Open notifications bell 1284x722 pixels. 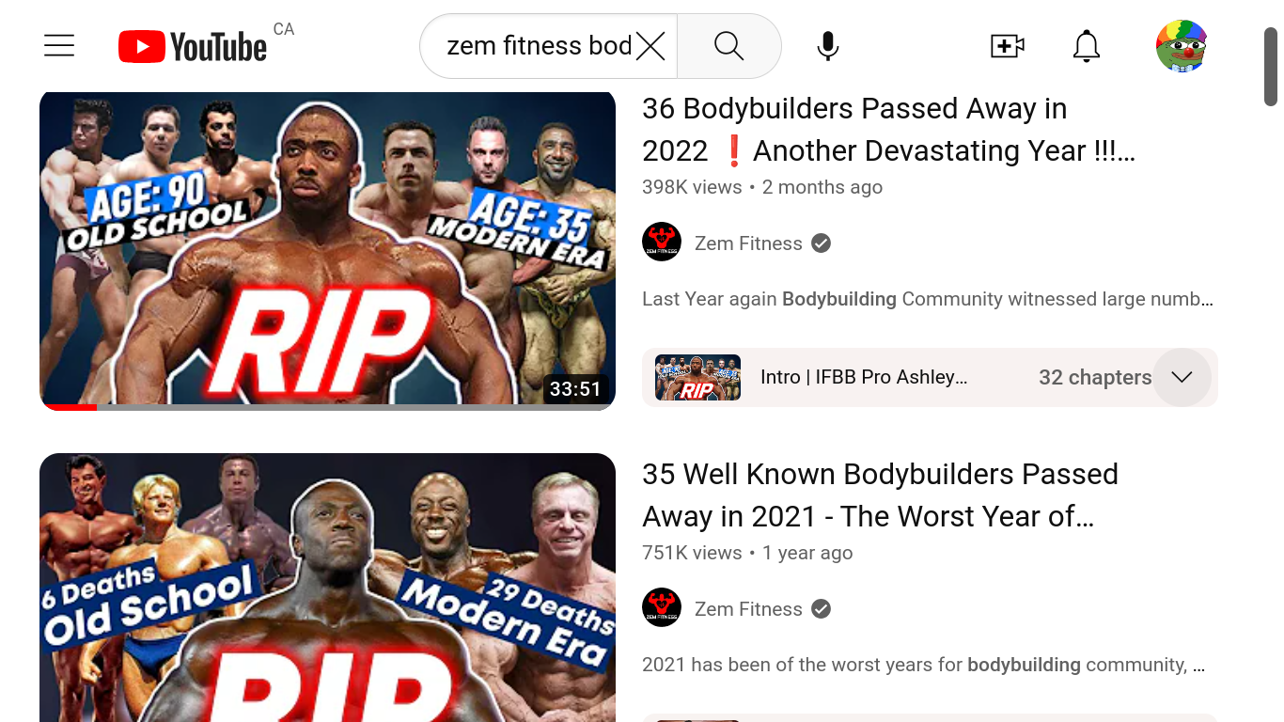[1087, 45]
